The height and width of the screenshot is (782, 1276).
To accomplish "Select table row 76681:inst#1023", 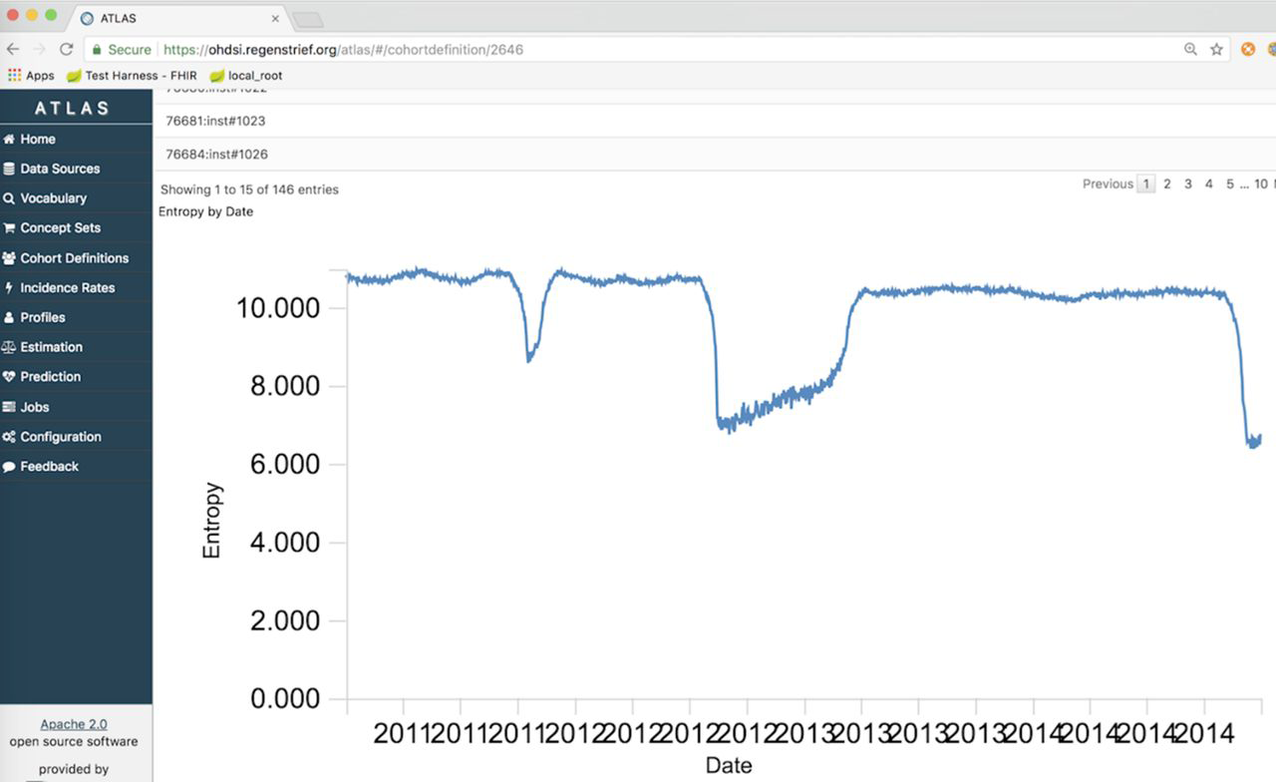I will point(715,121).
